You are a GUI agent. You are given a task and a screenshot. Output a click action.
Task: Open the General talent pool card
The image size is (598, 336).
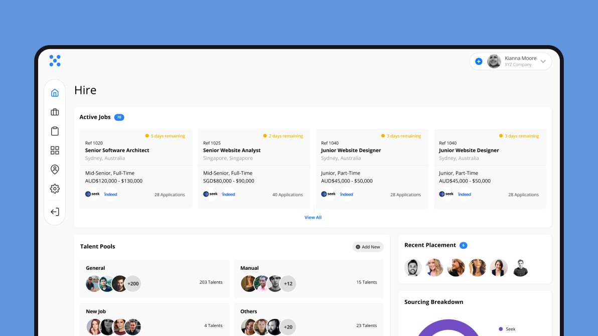point(154,279)
